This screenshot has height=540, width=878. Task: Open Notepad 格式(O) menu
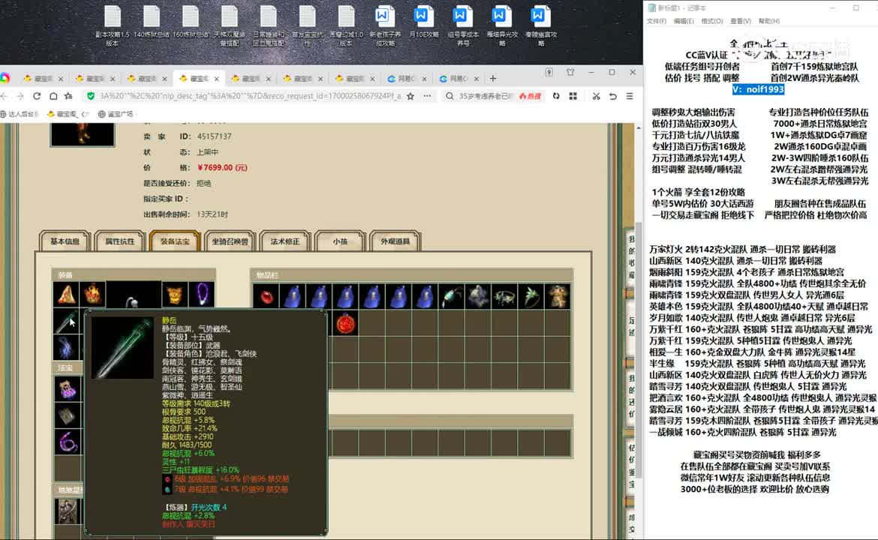[712, 21]
